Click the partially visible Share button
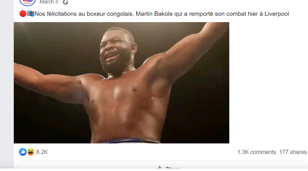 click(x=169, y=168)
